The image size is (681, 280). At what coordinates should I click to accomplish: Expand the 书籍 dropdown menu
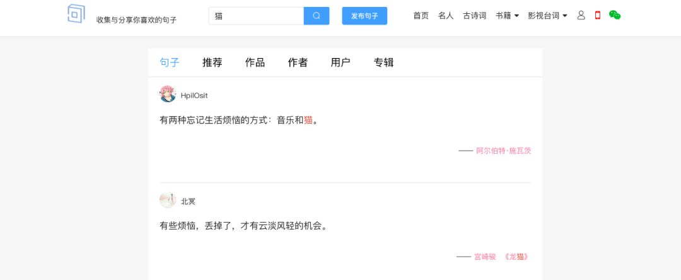click(x=507, y=16)
